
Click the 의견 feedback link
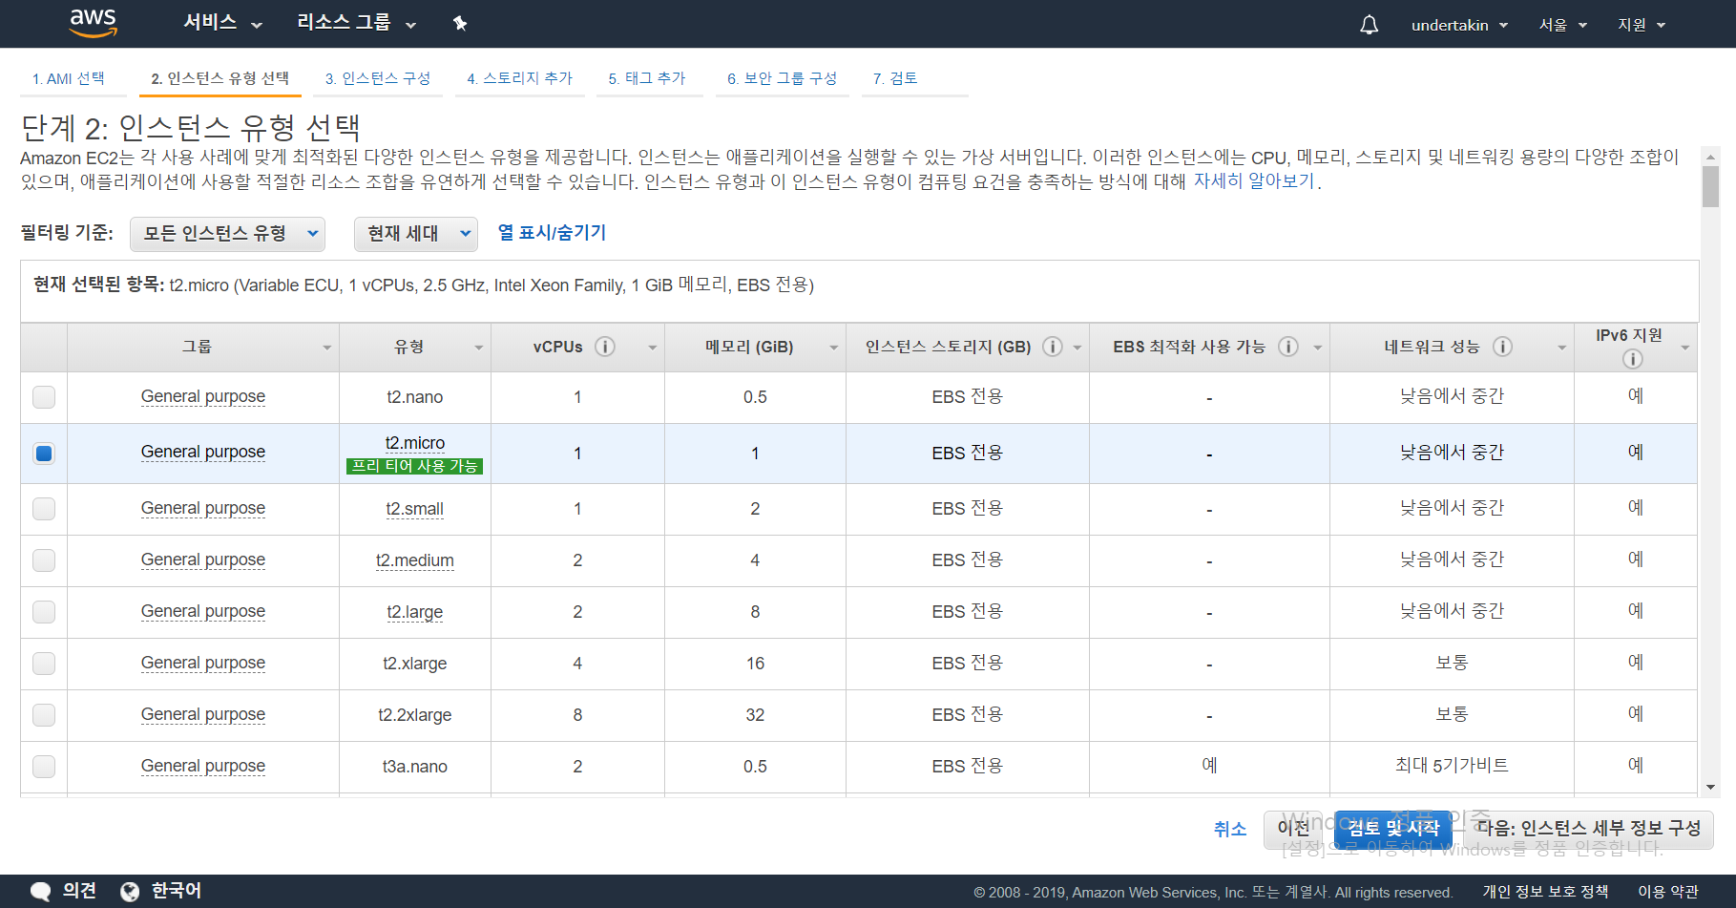79,891
